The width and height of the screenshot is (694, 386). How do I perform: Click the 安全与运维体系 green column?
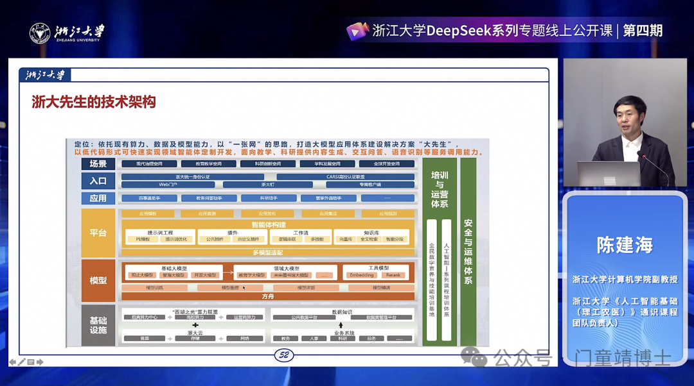coord(468,252)
